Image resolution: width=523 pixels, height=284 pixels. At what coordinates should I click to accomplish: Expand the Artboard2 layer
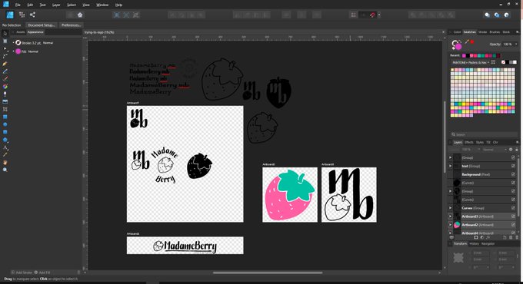[450, 225]
